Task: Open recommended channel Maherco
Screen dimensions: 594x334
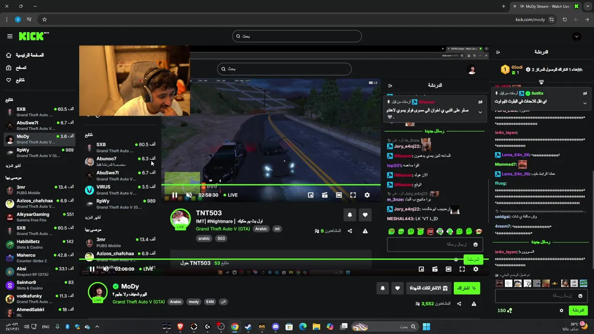Action: [x=39, y=257]
